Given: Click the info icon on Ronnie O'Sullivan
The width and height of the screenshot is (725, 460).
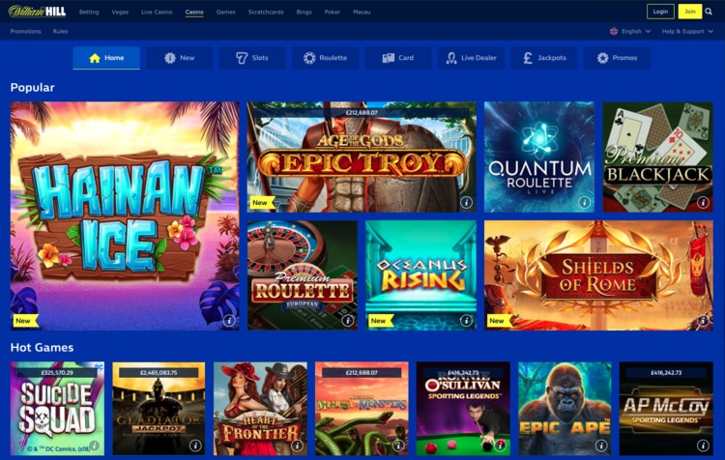Looking at the screenshot, I should [x=500, y=446].
